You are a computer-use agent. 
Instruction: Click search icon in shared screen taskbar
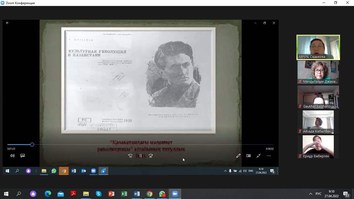[17, 171]
